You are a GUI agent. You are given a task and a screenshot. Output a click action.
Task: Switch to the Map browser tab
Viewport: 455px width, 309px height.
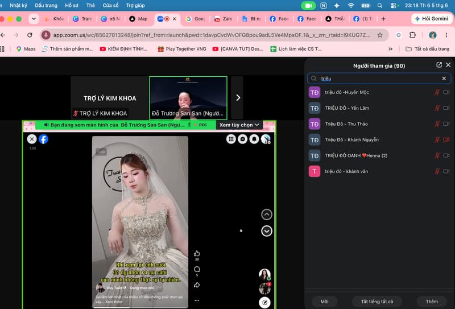(x=139, y=19)
